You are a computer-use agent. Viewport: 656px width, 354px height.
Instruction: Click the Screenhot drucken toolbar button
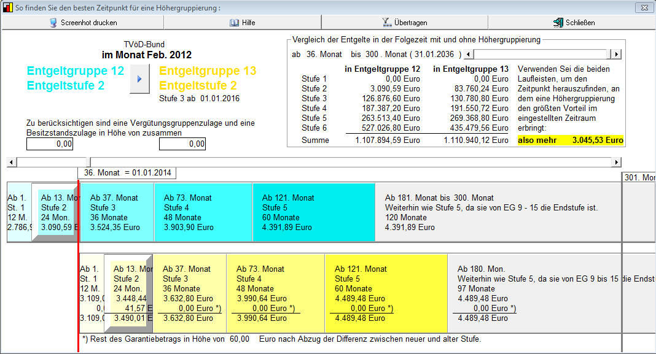pyautogui.click(x=83, y=23)
